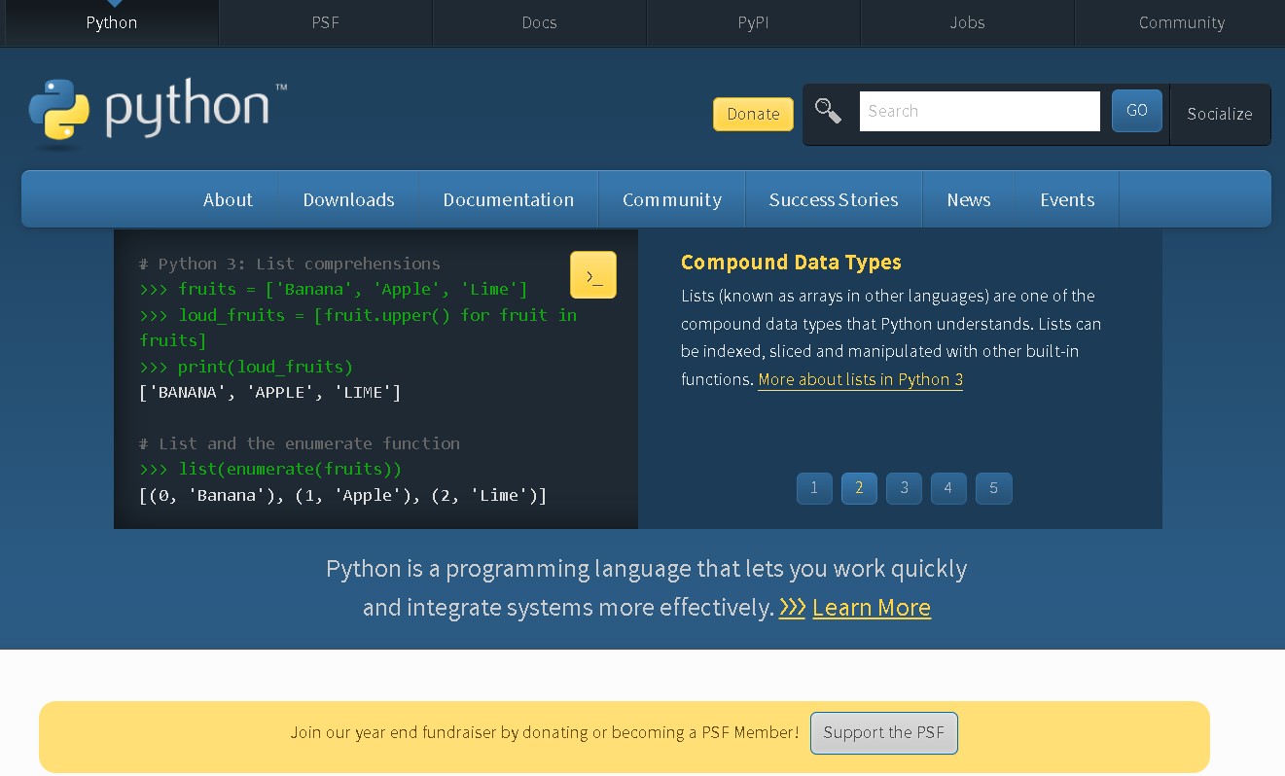This screenshot has width=1285, height=776.
Task: Select the PyPI tab
Action: [x=753, y=22]
